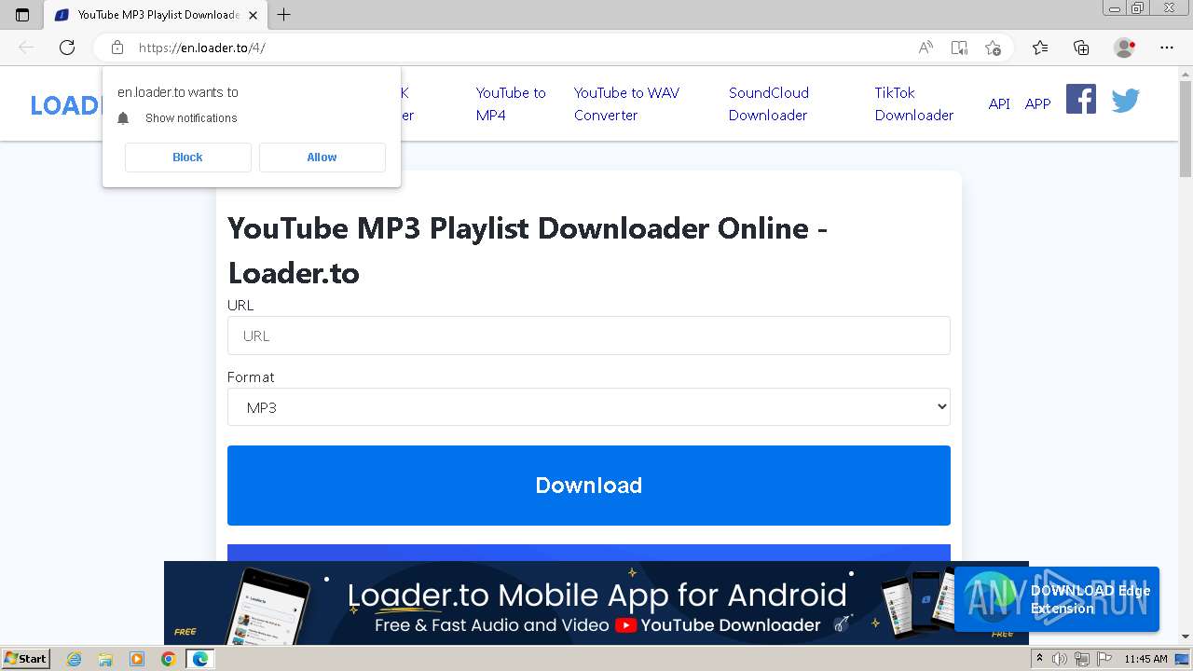Click the Action Center flag icon

tap(1104, 659)
